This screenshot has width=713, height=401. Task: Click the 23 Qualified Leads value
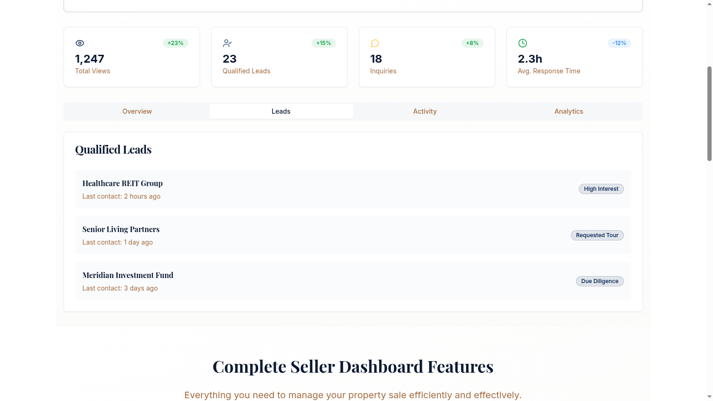click(x=230, y=59)
